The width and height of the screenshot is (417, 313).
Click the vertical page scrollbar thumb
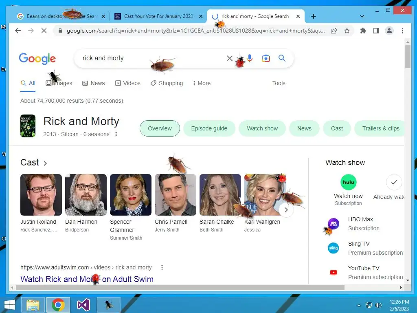click(408, 56)
